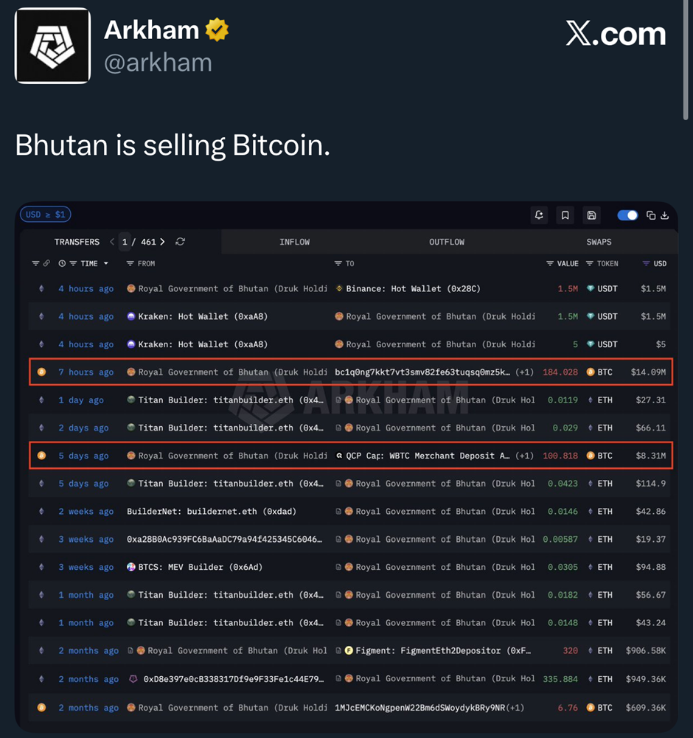Open the TIME column sort dropdown
Viewport: 693px width, 738px height.
[105, 263]
